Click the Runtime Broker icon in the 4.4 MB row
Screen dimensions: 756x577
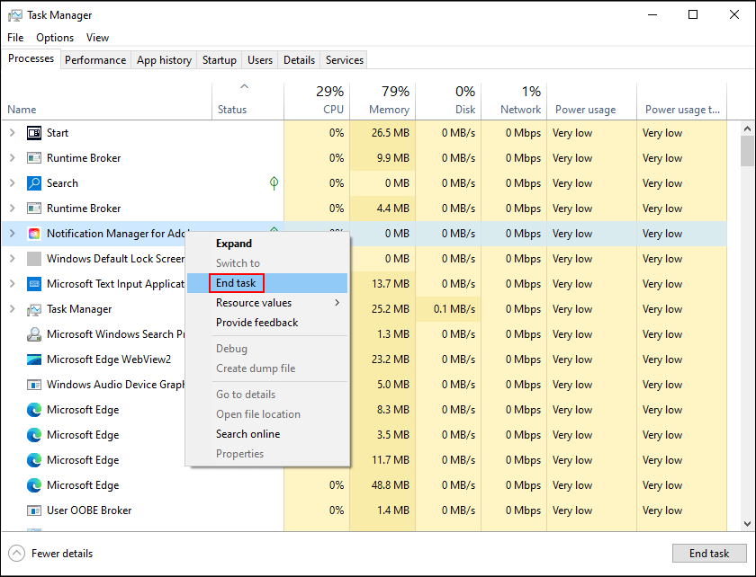coord(34,209)
